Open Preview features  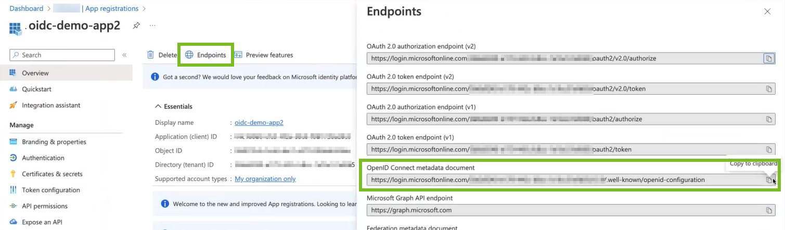[264, 55]
